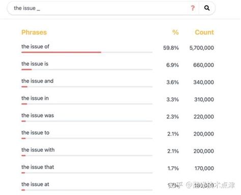This screenshot has width=241, height=195.
Task: Click the magnifying glass search icon
Action: (x=207, y=8)
